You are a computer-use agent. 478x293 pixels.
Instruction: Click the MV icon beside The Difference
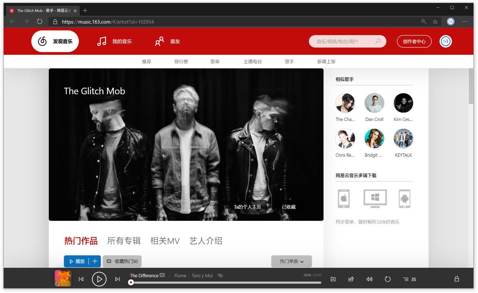(x=162, y=275)
